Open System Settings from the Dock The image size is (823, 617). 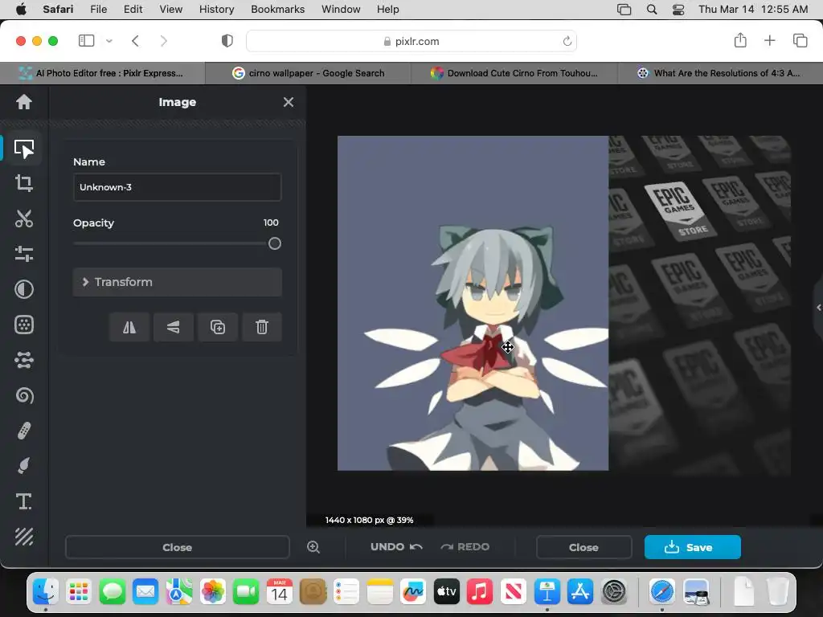coord(613,592)
